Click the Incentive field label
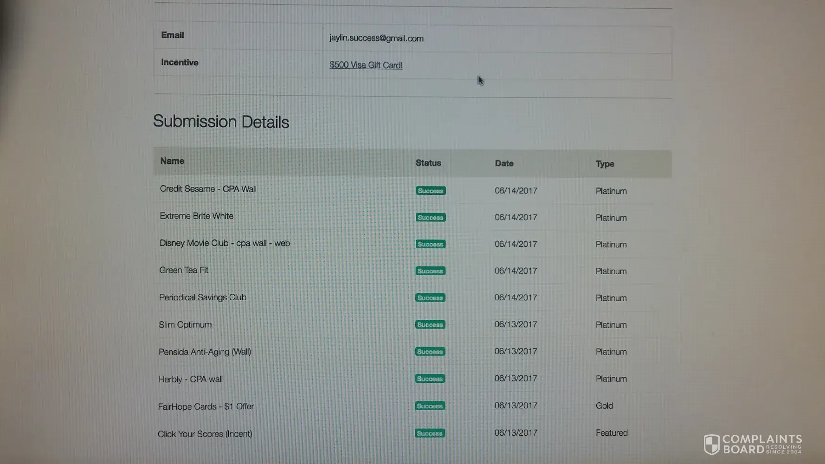Image resolution: width=825 pixels, height=464 pixels. coord(180,62)
